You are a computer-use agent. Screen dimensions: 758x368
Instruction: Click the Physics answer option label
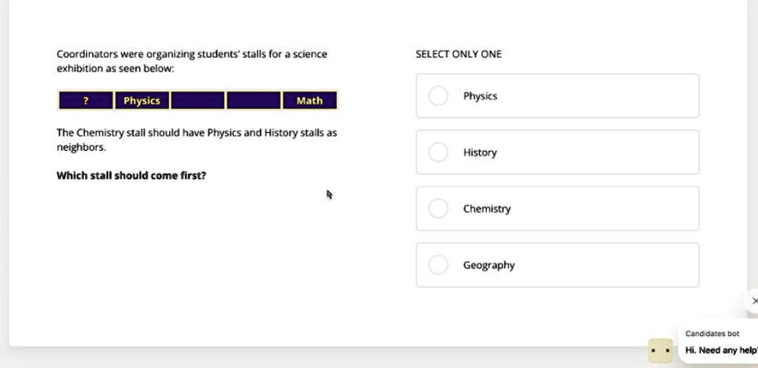click(x=480, y=96)
